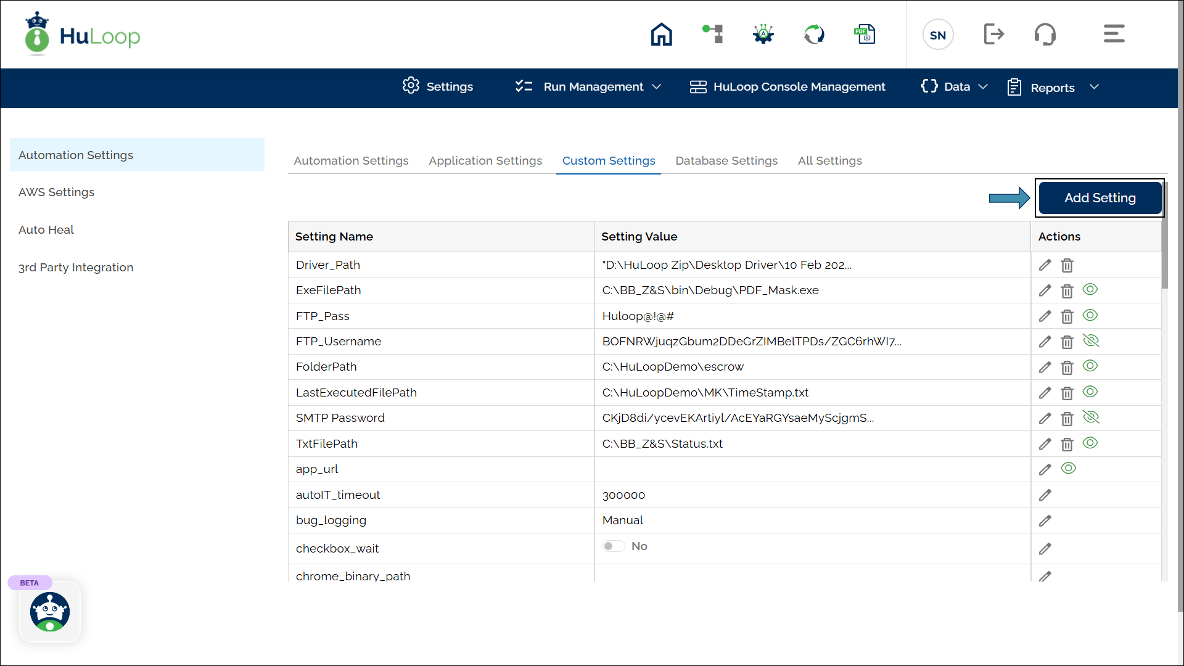Open AWS Settings in the sidebar

(x=57, y=192)
